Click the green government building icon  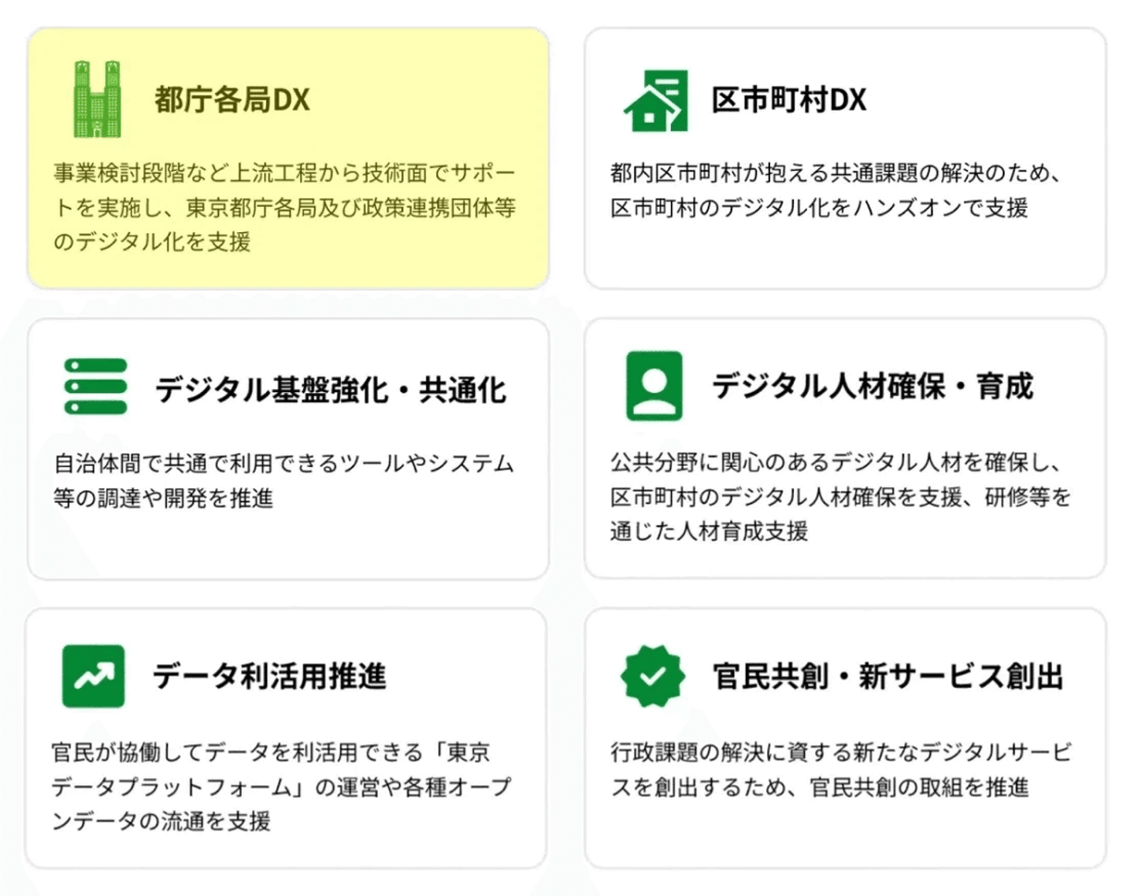97,99
